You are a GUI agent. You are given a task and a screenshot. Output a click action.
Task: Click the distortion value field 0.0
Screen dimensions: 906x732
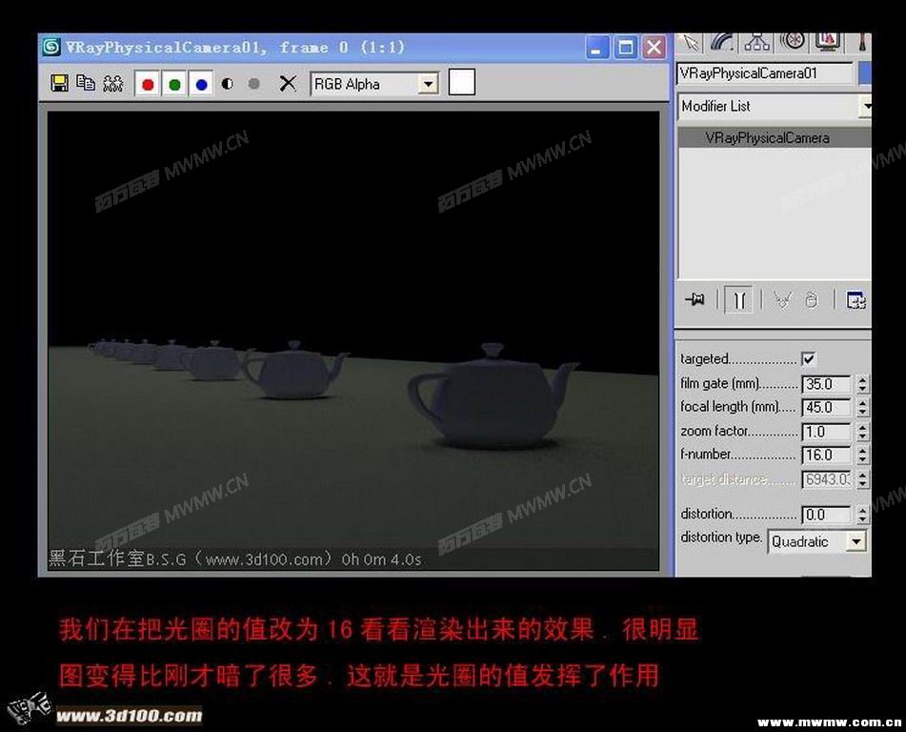click(x=826, y=515)
